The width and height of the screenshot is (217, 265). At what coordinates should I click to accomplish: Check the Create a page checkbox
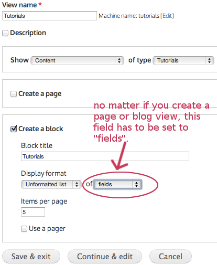[14, 94]
